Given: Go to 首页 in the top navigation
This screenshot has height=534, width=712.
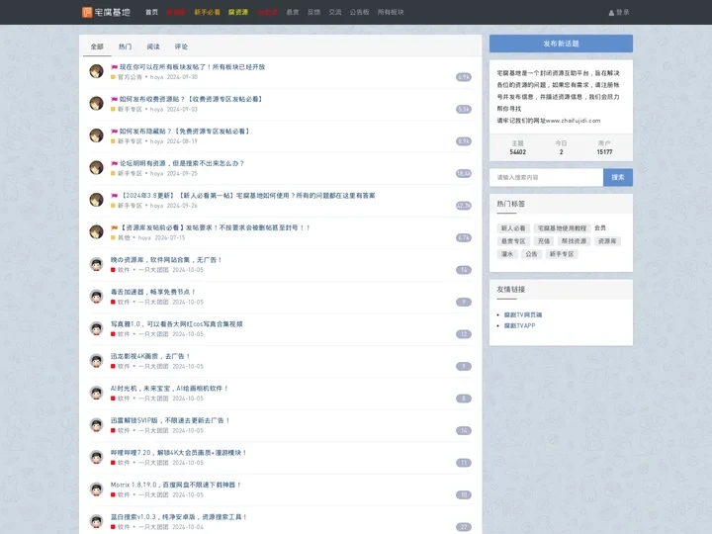Looking at the screenshot, I should (151, 12).
